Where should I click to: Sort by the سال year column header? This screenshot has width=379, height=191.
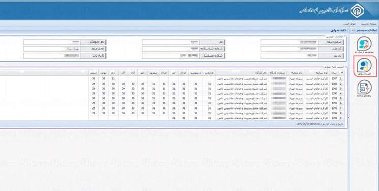334,73
